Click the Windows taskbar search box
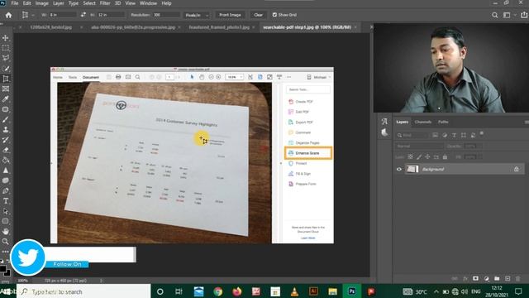 [83, 291]
